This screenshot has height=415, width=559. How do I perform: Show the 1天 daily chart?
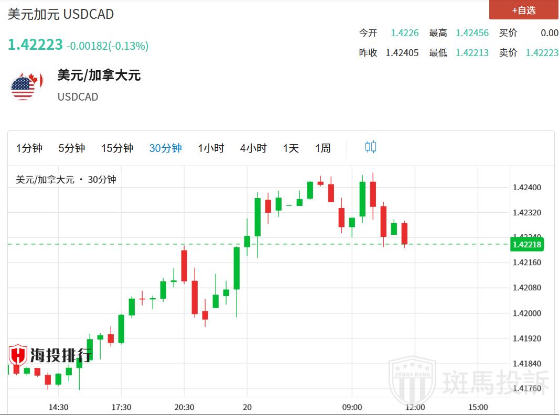pos(291,148)
